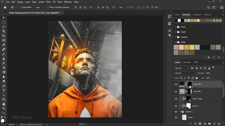Select the Gradient tool
Viewport: 225px width, 126px height.
[x=4, y=72]
